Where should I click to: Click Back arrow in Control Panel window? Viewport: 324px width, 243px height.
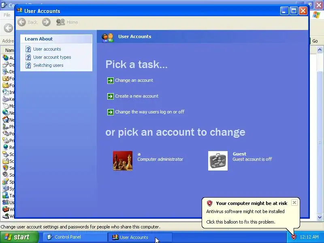[x=9, y=28]
